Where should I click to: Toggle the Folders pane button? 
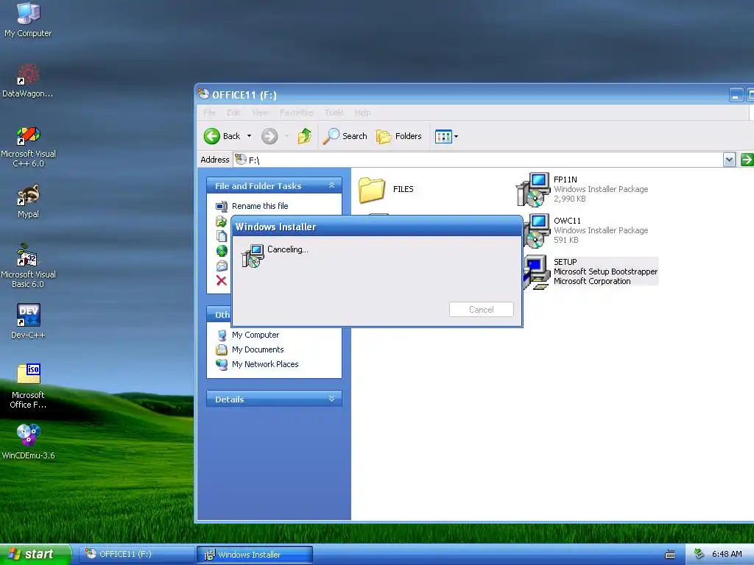pyautogui.click(x=399, y=136)
